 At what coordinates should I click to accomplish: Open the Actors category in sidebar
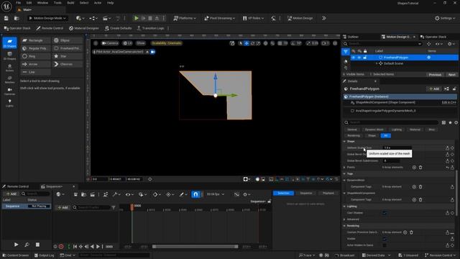(9, 68)
